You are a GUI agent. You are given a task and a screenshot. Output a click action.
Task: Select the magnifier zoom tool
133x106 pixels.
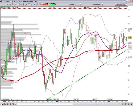(13, 4)
